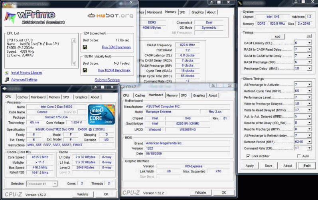Click OK in CPU-Z Mainboard window
Image resolution: width=318 pixels, height=200 pixels.
[224, 192]
